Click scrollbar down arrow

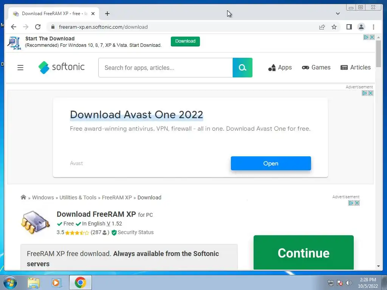pos(378,266)
